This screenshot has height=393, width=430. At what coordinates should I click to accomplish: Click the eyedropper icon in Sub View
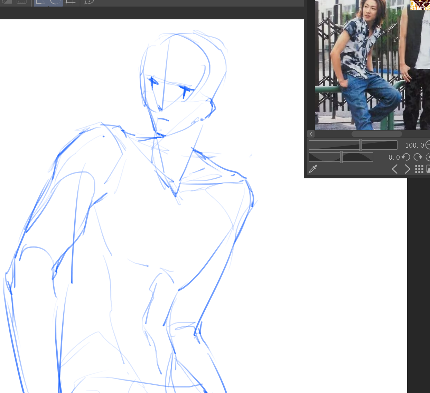313,169
